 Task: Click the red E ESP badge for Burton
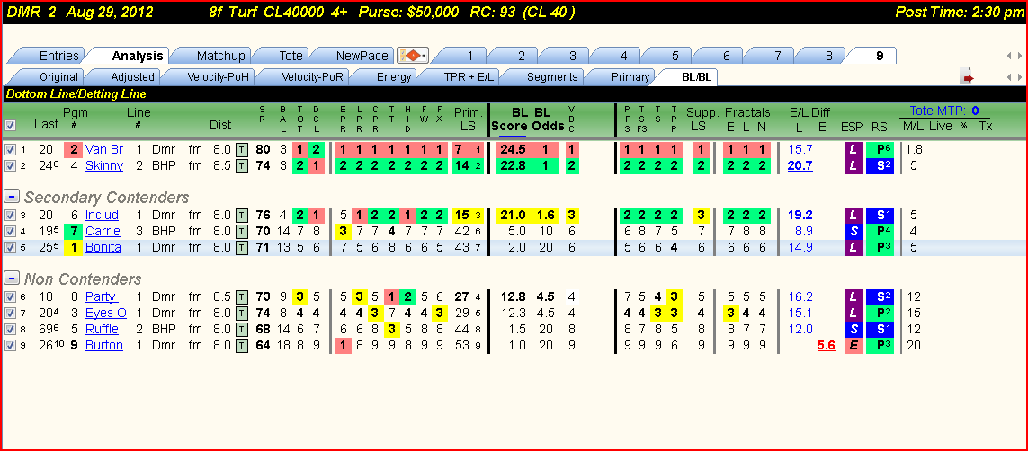tap(853, 346)
